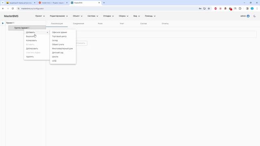Click the Отменить button

81,43
